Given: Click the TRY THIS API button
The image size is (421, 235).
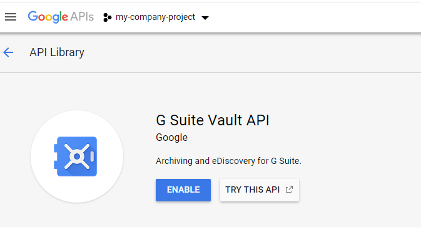Looking at the screenshot, I should click(260, 190).
